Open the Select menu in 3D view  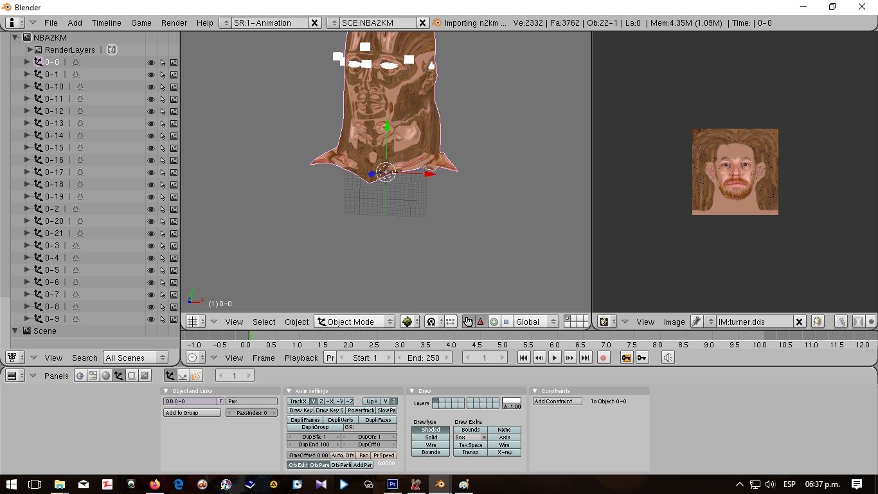click(x=264, y=322)
